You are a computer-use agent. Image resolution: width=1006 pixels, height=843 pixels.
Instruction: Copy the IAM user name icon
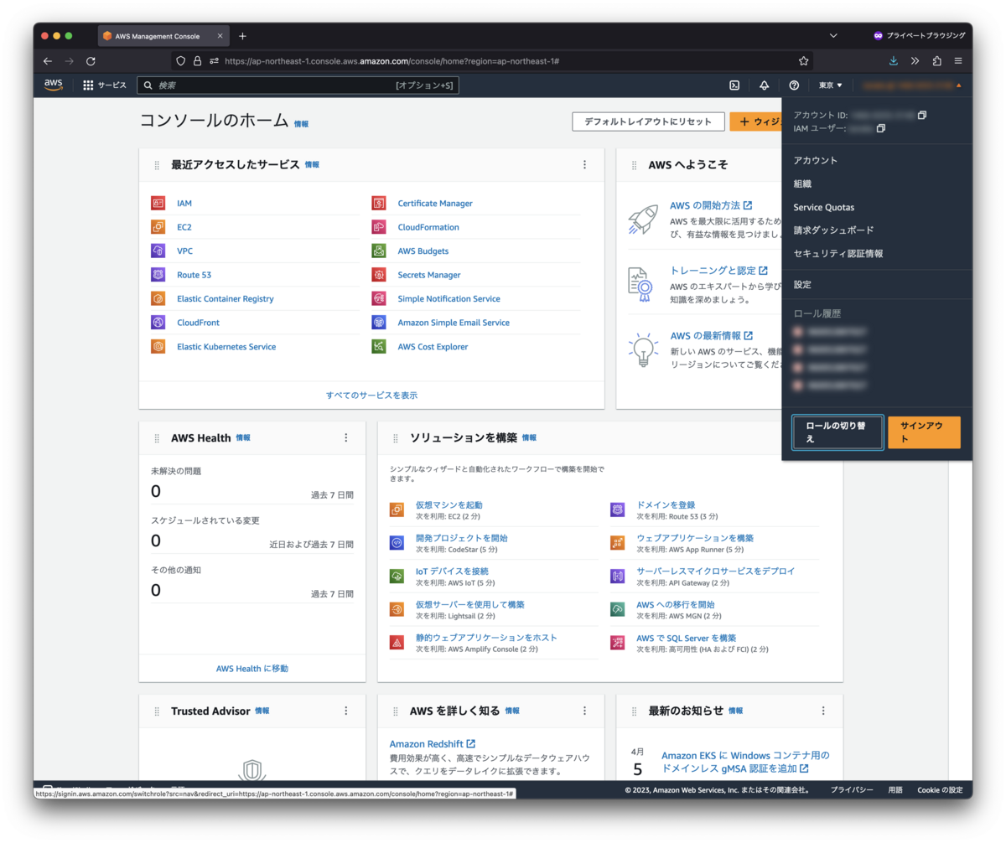pos(881,128)
